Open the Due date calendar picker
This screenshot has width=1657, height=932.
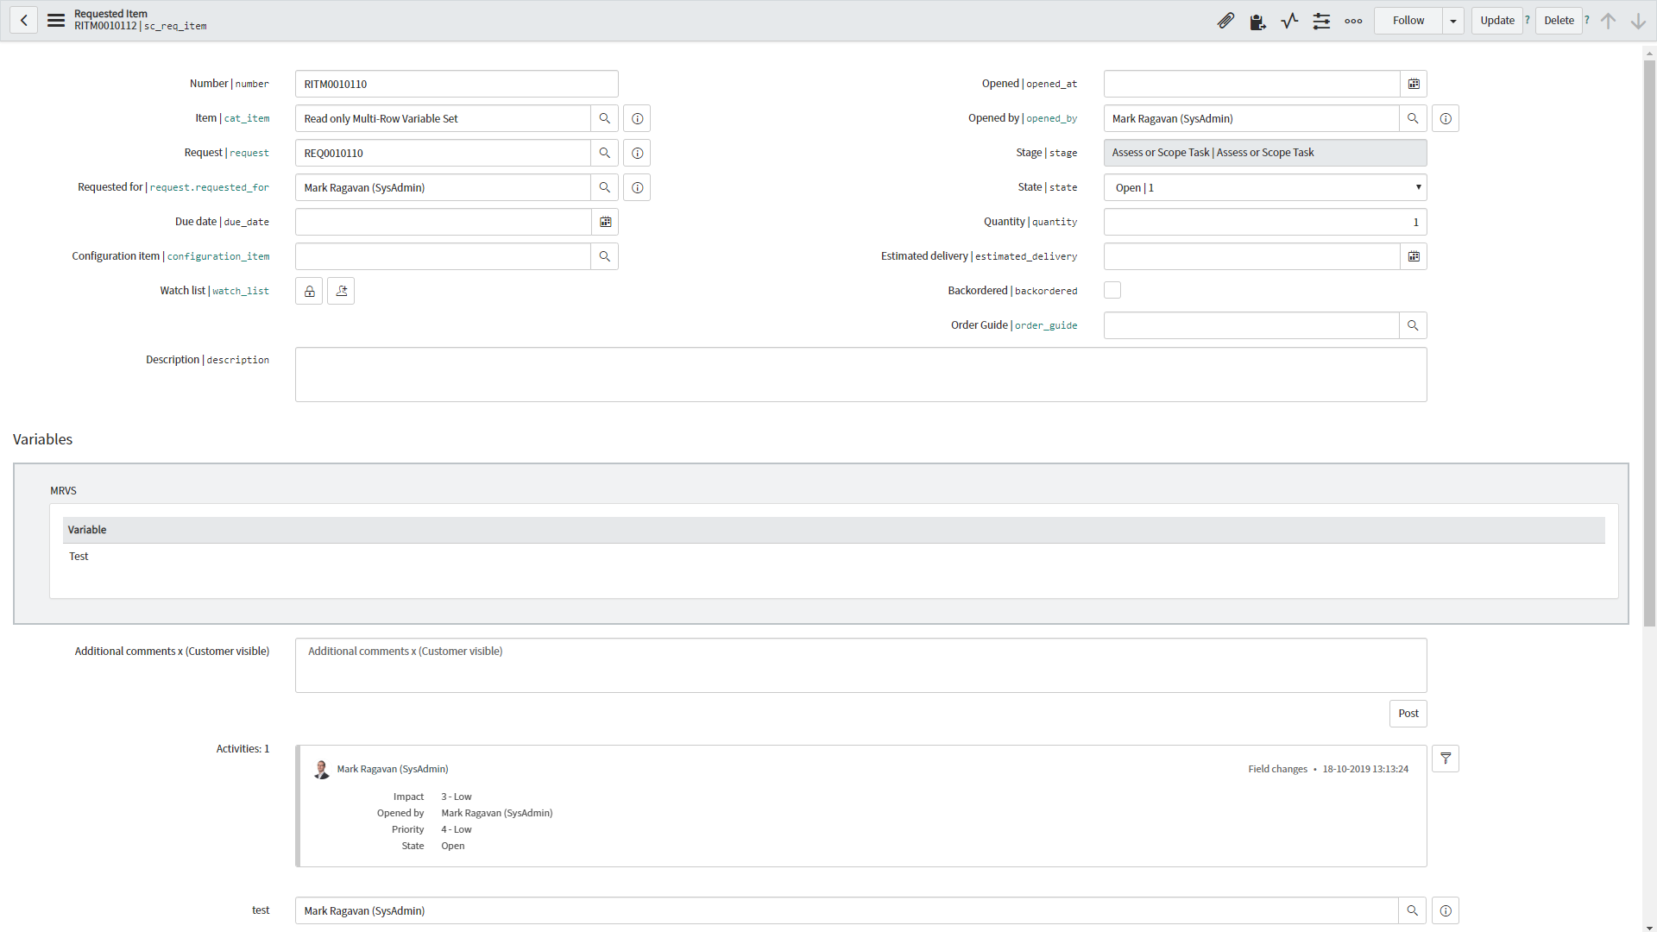click(605, 221)
